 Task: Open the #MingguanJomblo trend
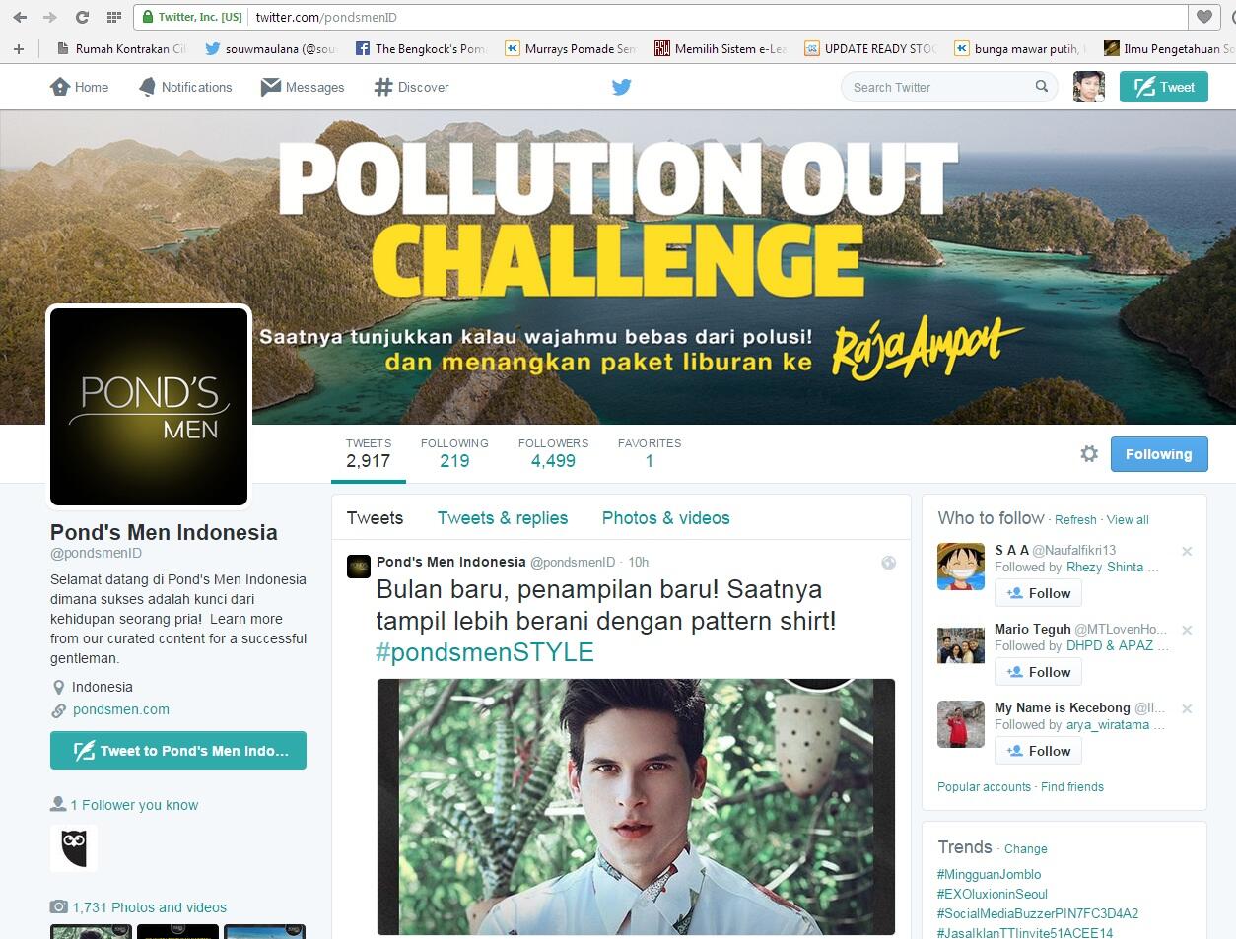point(989,875)
